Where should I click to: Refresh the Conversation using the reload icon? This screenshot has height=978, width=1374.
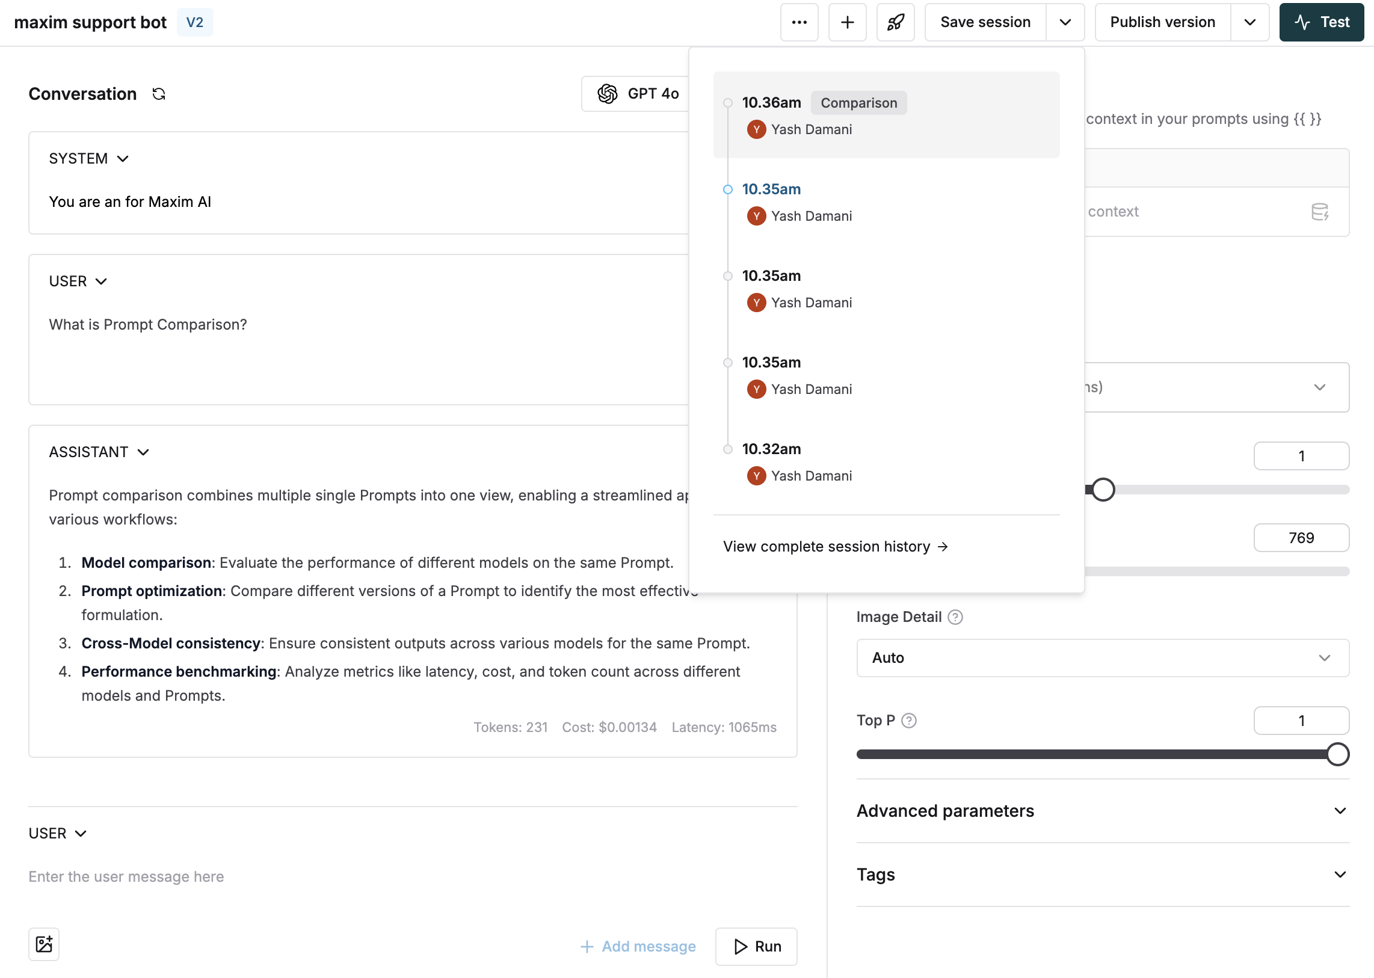tap(158, 94)
